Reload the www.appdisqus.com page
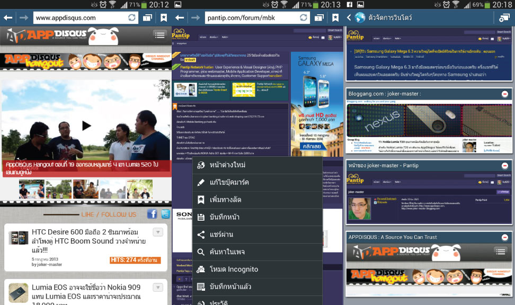 [x=132, y=17]
